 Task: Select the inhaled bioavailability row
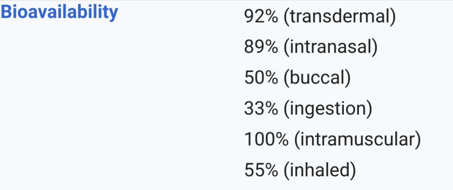tap(300, 171)
